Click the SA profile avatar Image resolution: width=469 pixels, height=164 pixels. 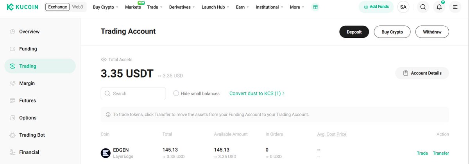[403, 7]
